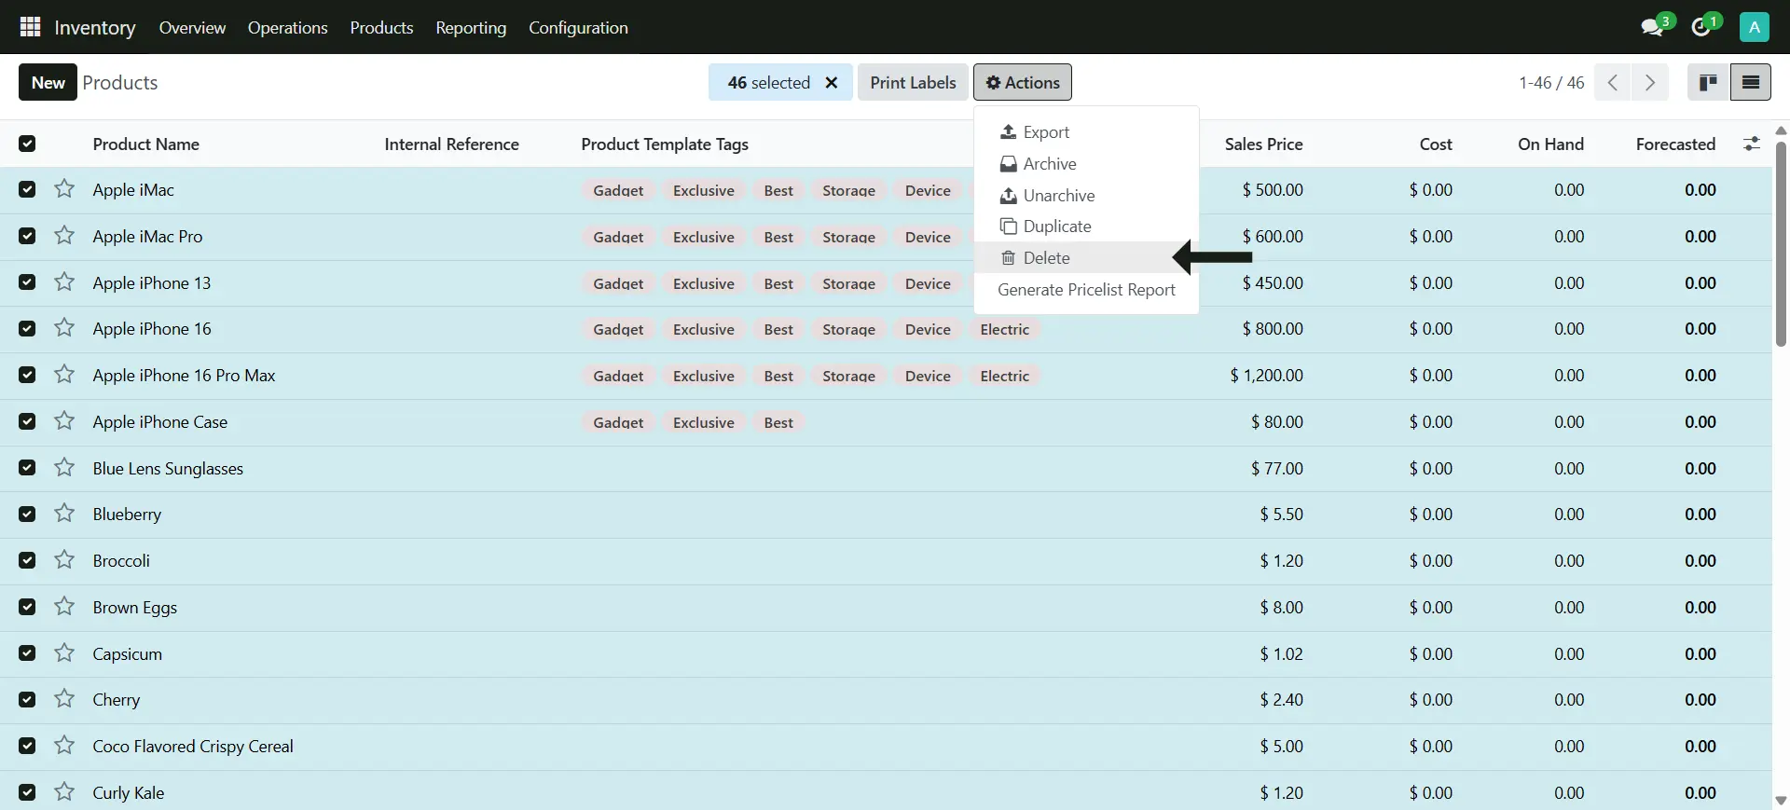Collapse the Actions dropdown
This screenshot has height=810, width=1790.
pos(1022,83)
